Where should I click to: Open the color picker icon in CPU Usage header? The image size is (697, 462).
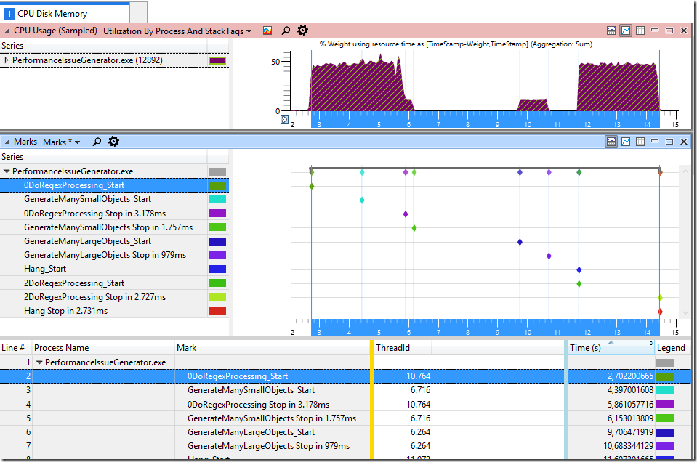tap(267, 31)
